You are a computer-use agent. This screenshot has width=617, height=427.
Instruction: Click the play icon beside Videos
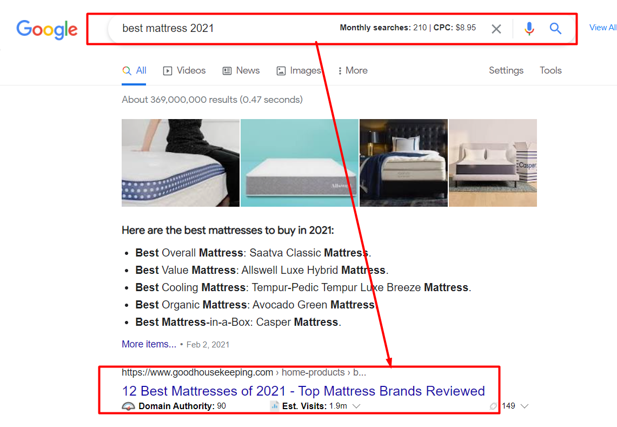tap(168, 70)
